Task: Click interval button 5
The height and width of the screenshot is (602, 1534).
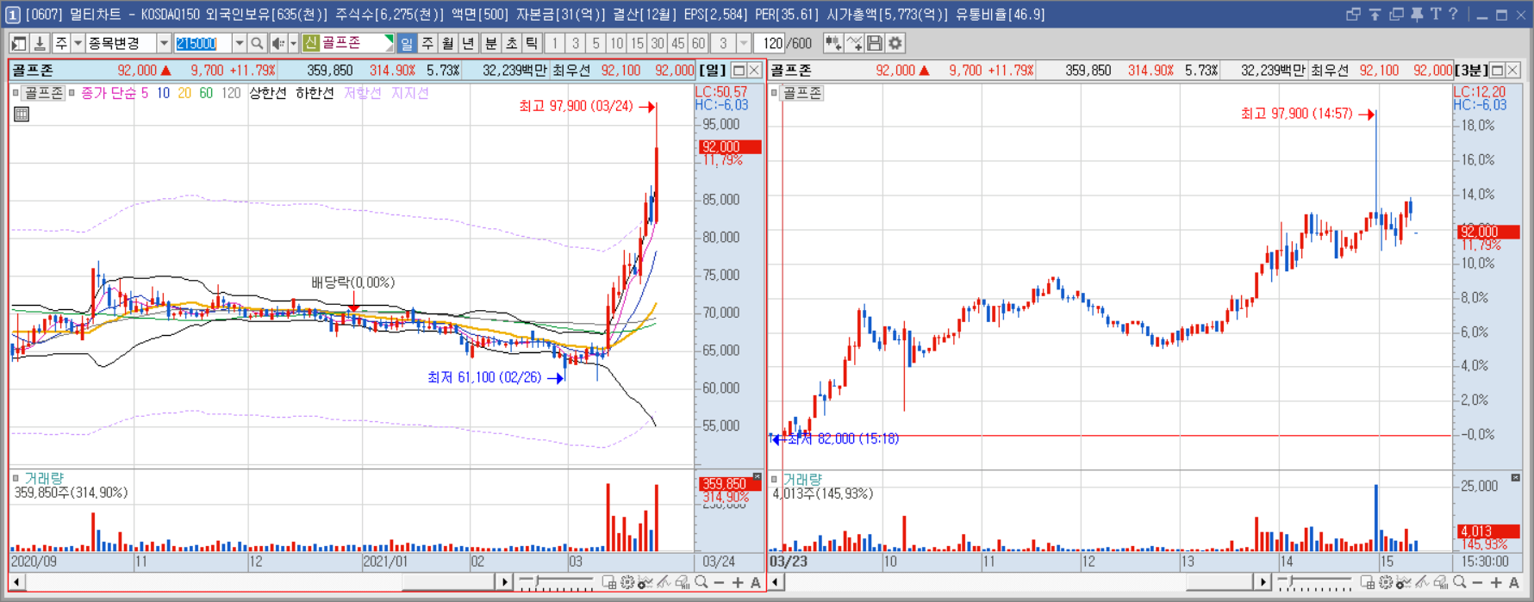Action: point(596,43)
